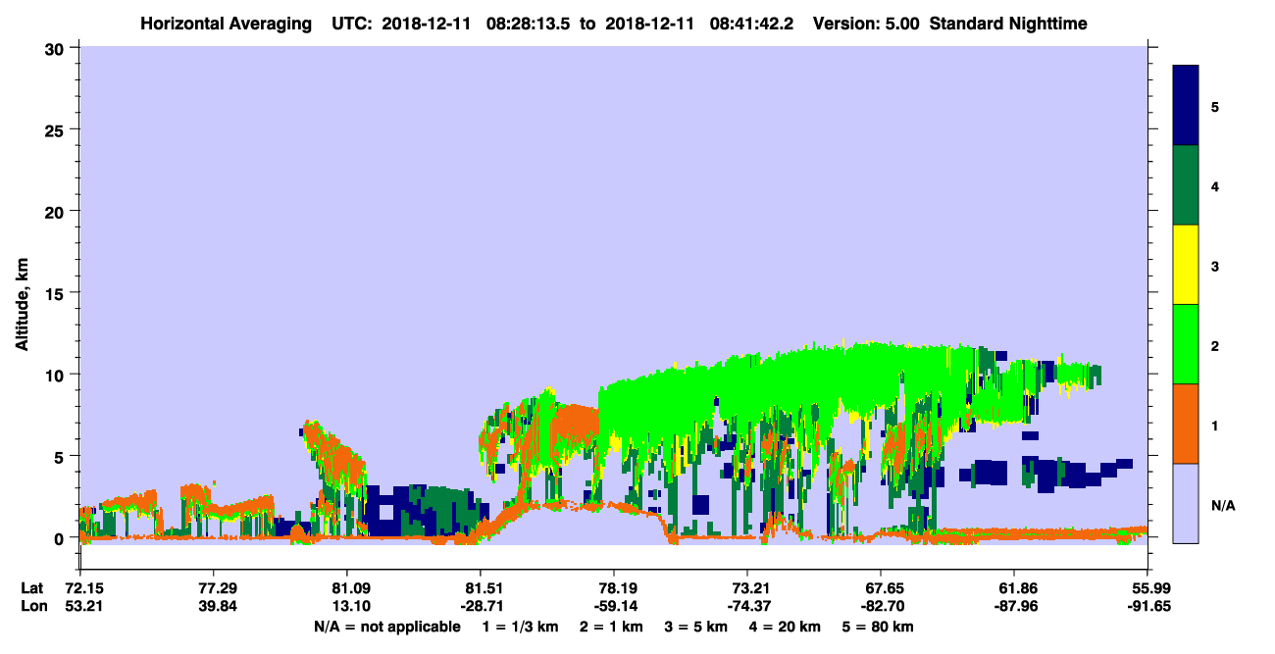Click the yellow level 3 color swatch
Image resolution: width=1275 pixels, height=654 pixels.
pos(1186,265)
